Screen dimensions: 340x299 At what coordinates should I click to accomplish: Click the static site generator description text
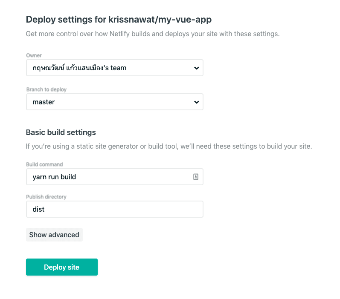pos(169,147)
